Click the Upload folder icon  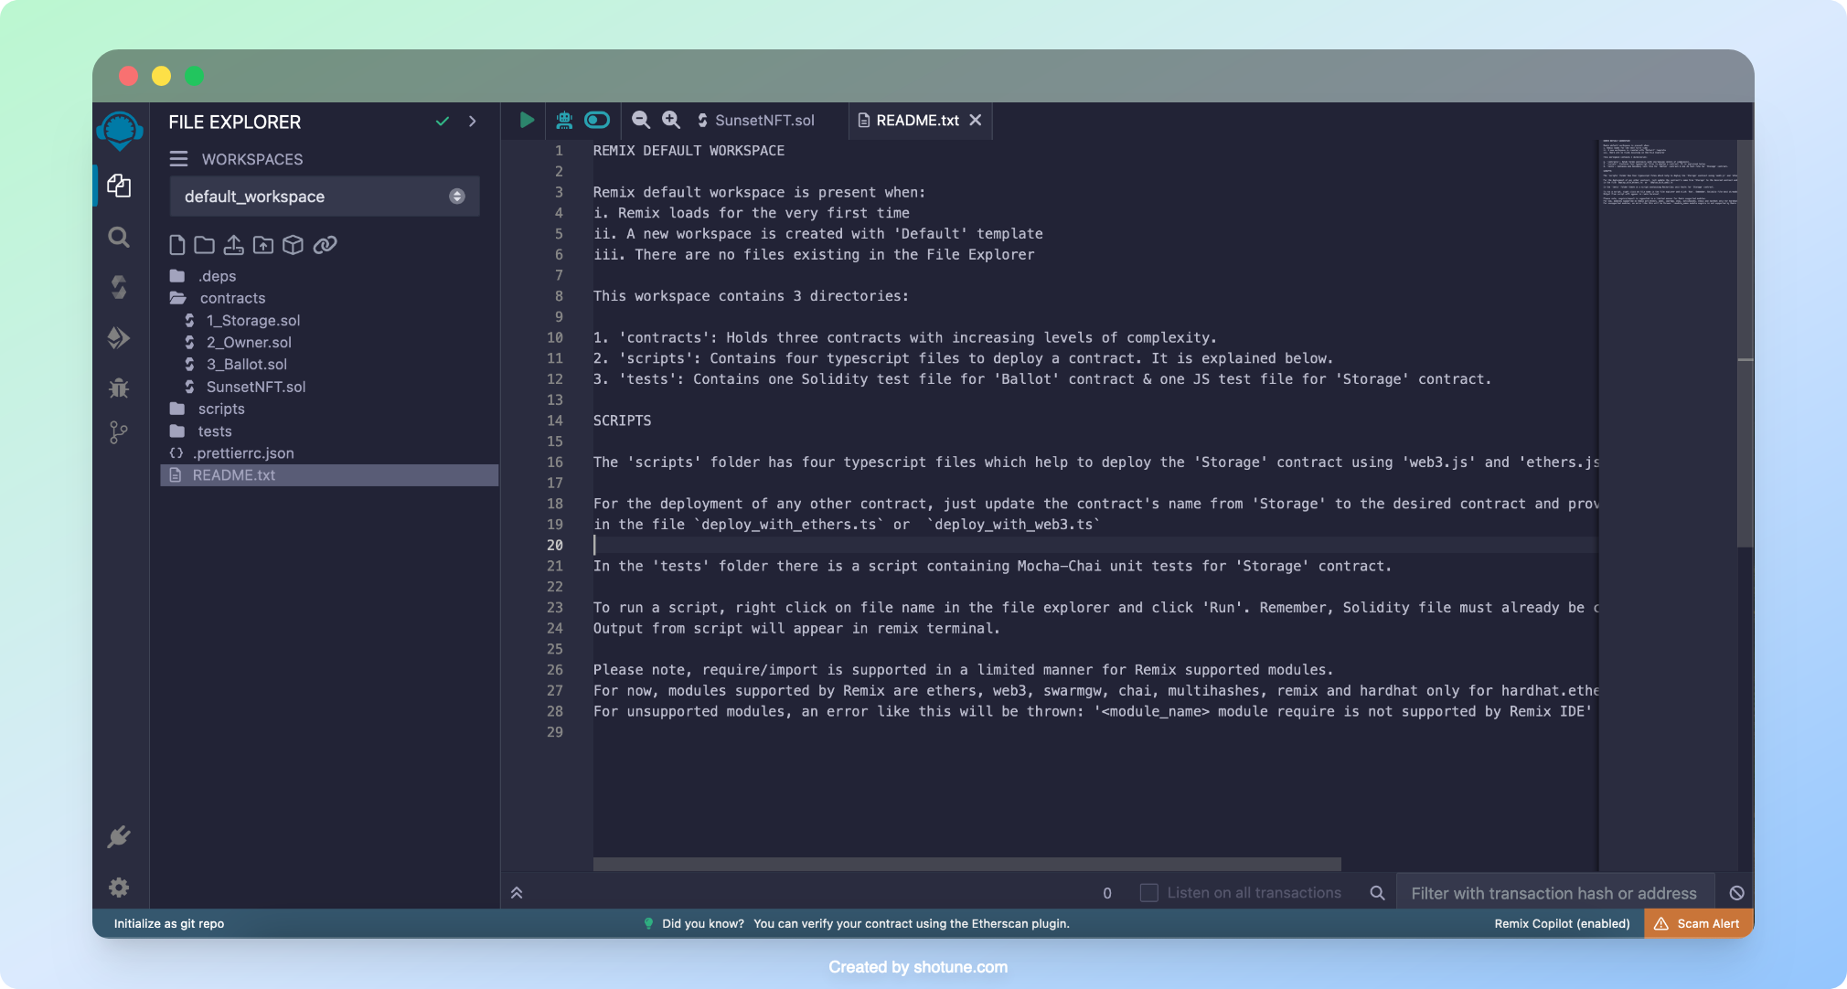click(x=263, y=245)
